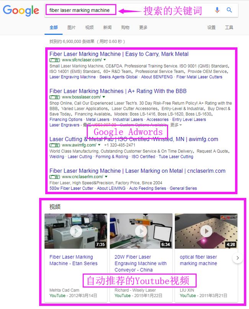Screen dimensions: 249x309
Task: Open Seeks Agents Global sitelink
Action: point(118,77)
